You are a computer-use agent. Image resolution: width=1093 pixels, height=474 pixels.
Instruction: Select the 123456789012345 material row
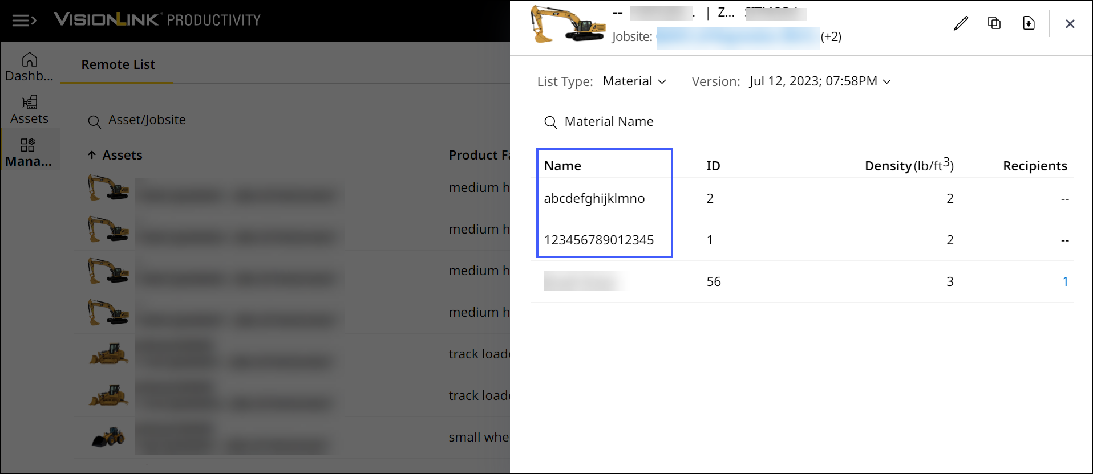click(598, 240)
